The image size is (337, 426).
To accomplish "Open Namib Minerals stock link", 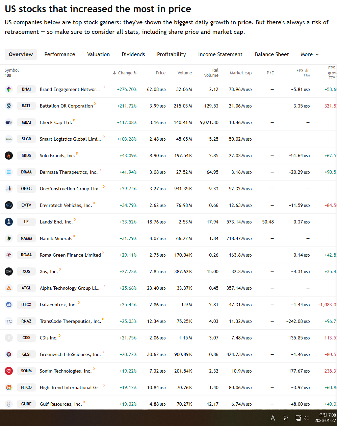I will (56, 238).
